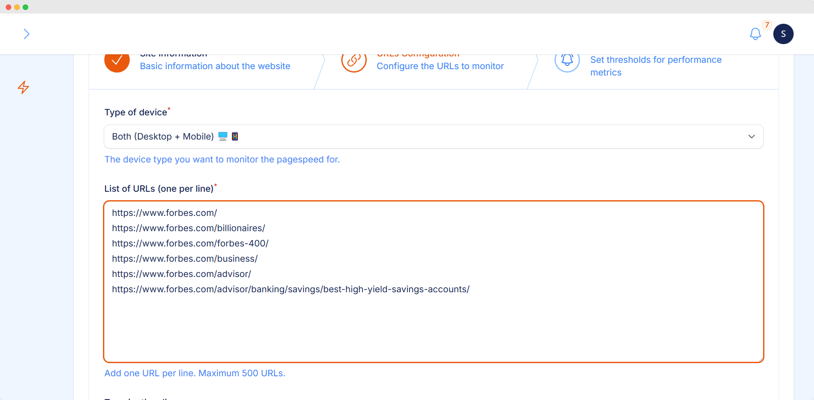Click the macOS green maximize window button

coord(25,7)
